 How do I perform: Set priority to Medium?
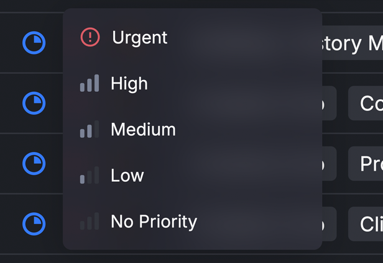click(193, 129)
